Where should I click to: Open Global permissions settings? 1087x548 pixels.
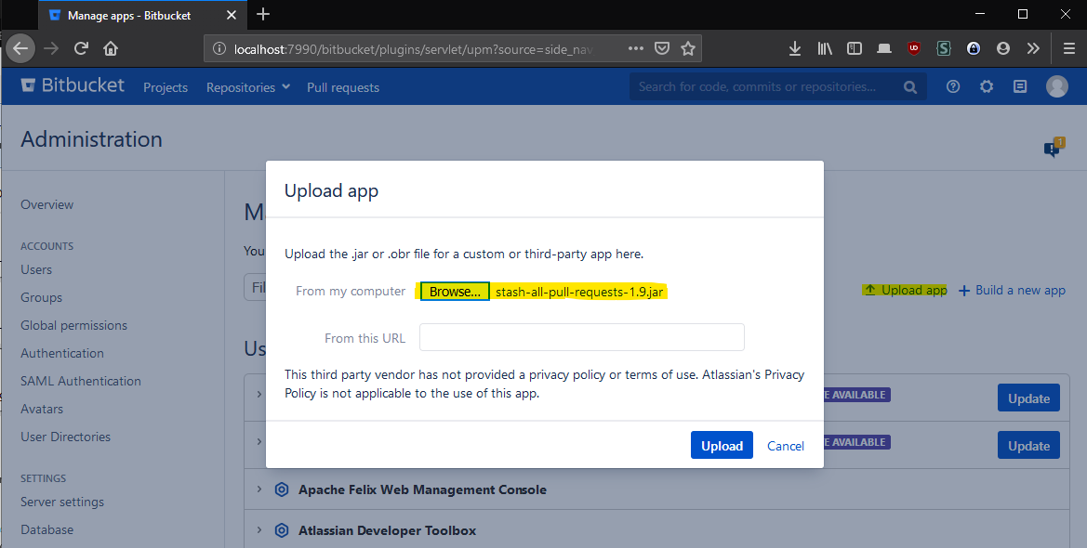click(x=73, y=325)
